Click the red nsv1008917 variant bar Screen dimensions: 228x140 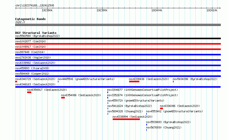point(118,49)
